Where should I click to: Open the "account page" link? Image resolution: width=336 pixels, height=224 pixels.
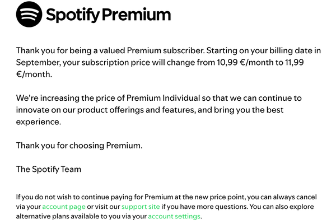click(63, 207)
